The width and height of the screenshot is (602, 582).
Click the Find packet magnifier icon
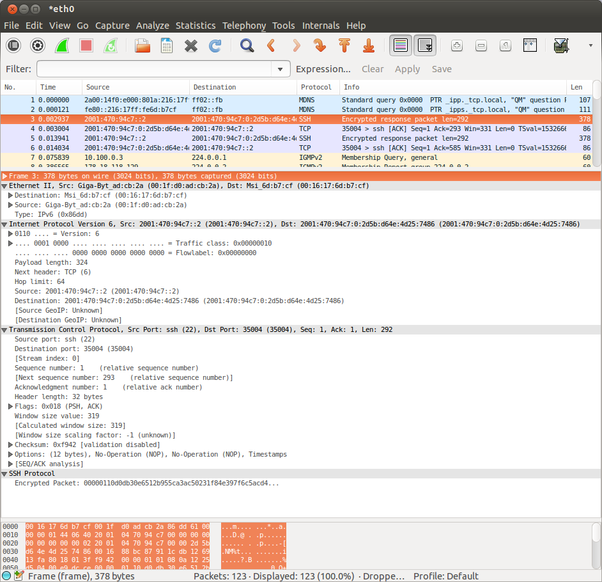(247, 45)
